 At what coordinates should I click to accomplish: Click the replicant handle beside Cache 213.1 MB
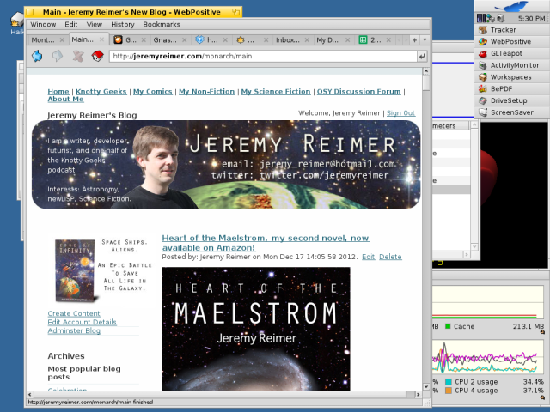tap(542, 332)
